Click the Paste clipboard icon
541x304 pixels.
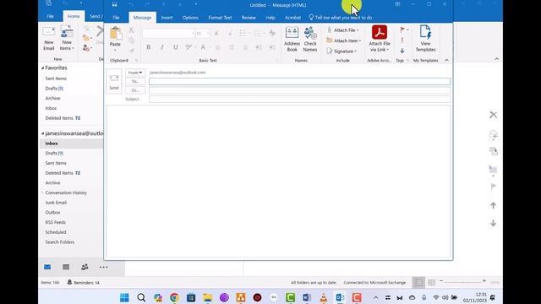click(115, 34)
